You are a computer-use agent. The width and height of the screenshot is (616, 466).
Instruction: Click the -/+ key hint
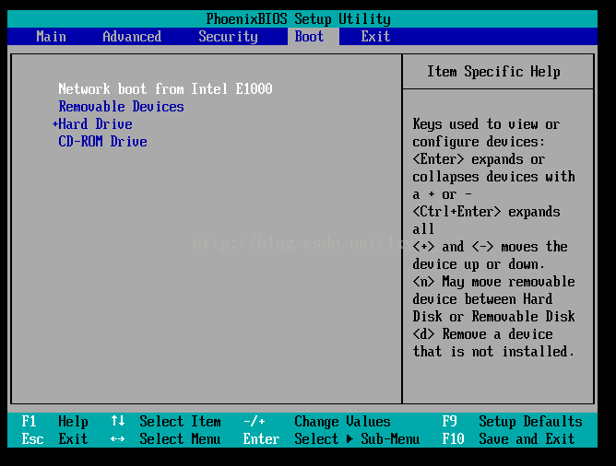tap(255, 422)
